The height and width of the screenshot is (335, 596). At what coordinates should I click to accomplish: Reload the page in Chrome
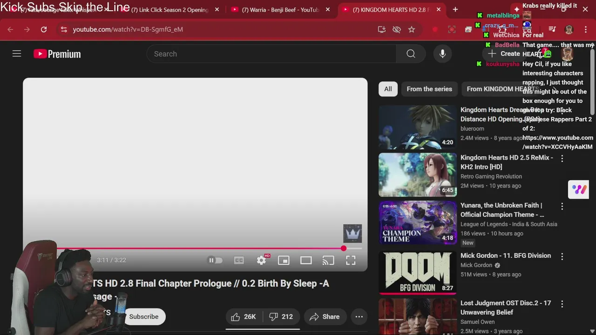click(x=44, y=29)
